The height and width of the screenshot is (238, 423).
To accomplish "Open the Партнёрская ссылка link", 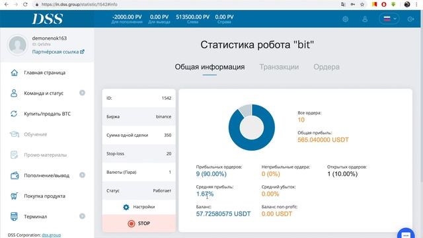I will [x=58, y=52].
